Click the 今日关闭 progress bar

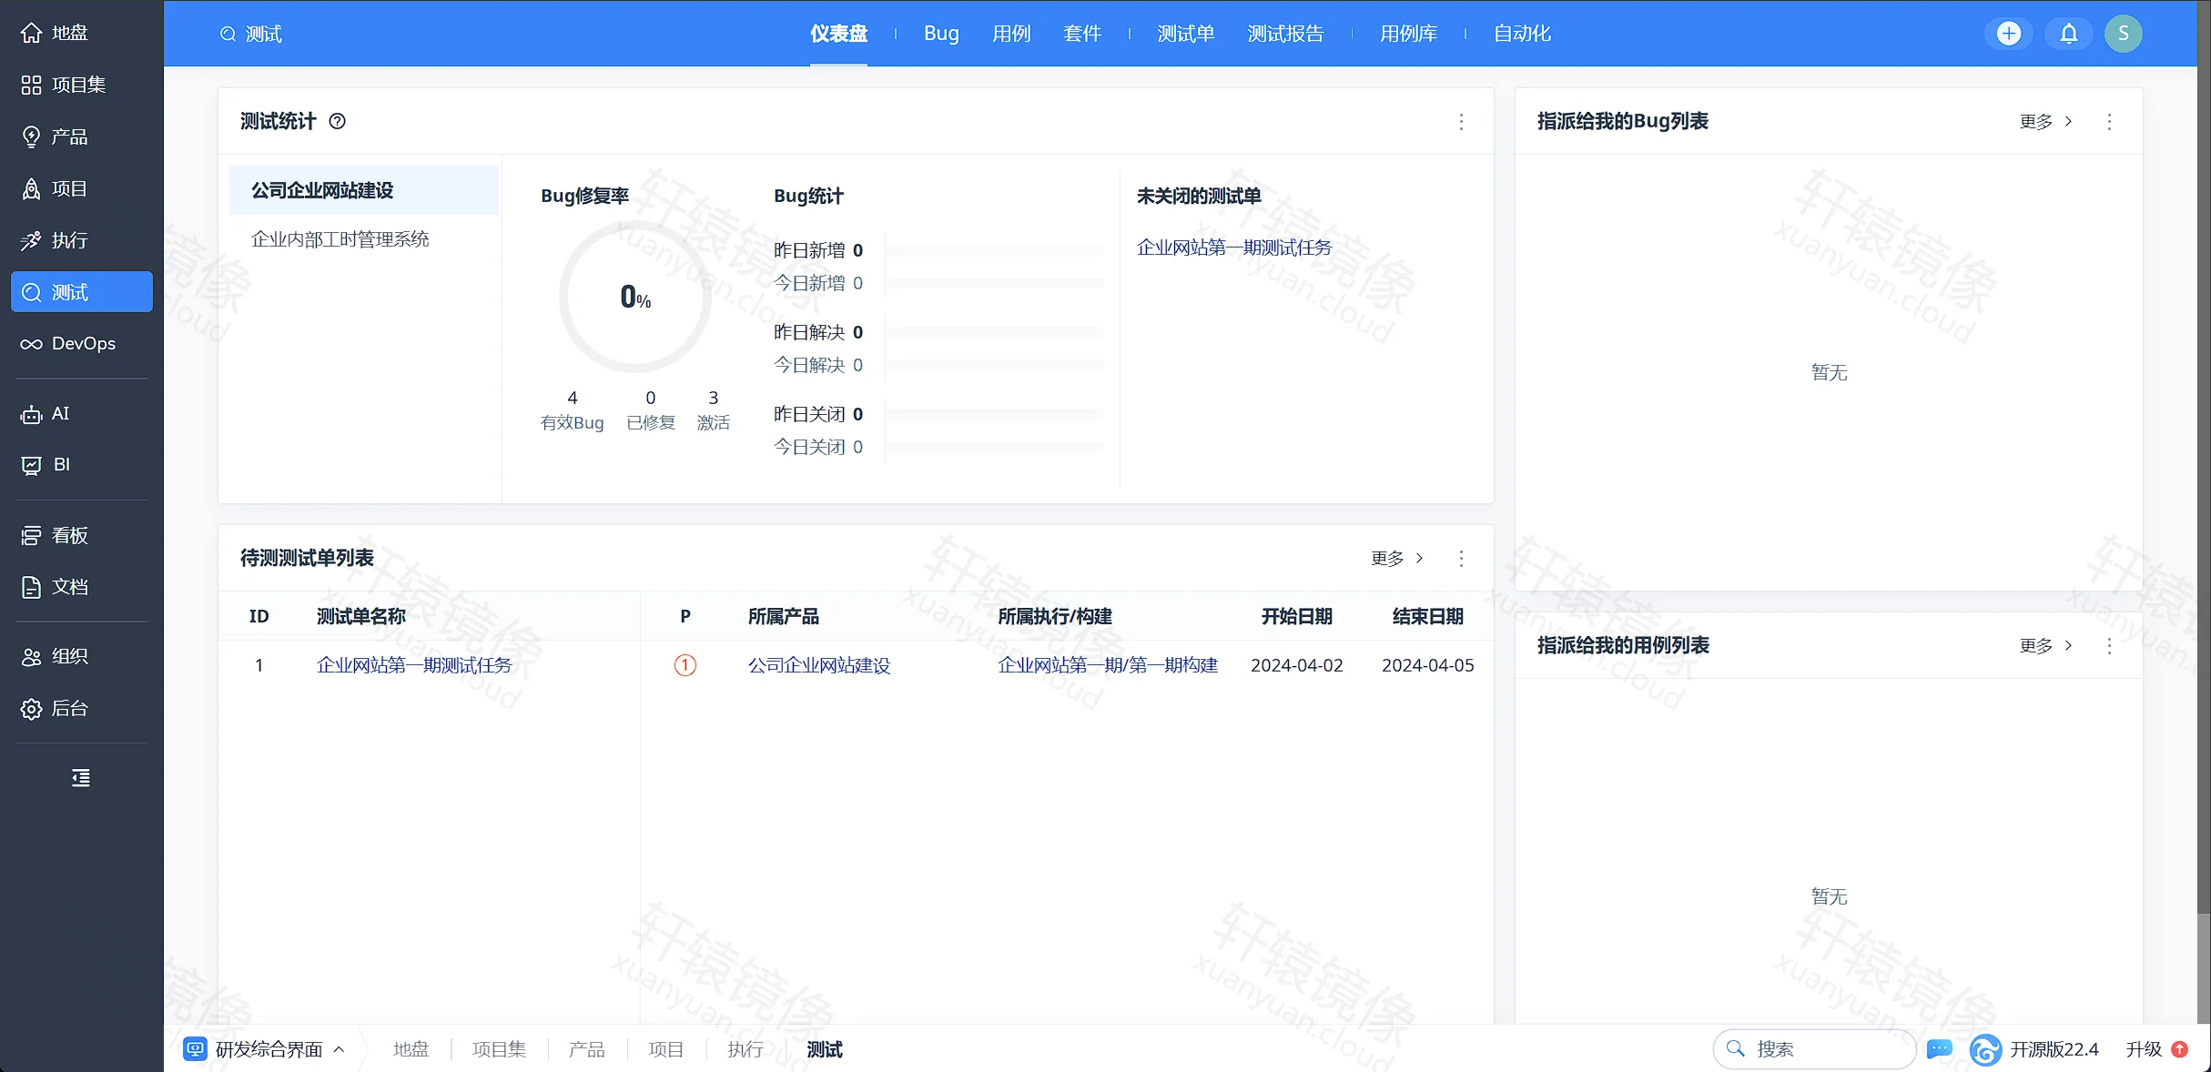[x=994, y=447]
